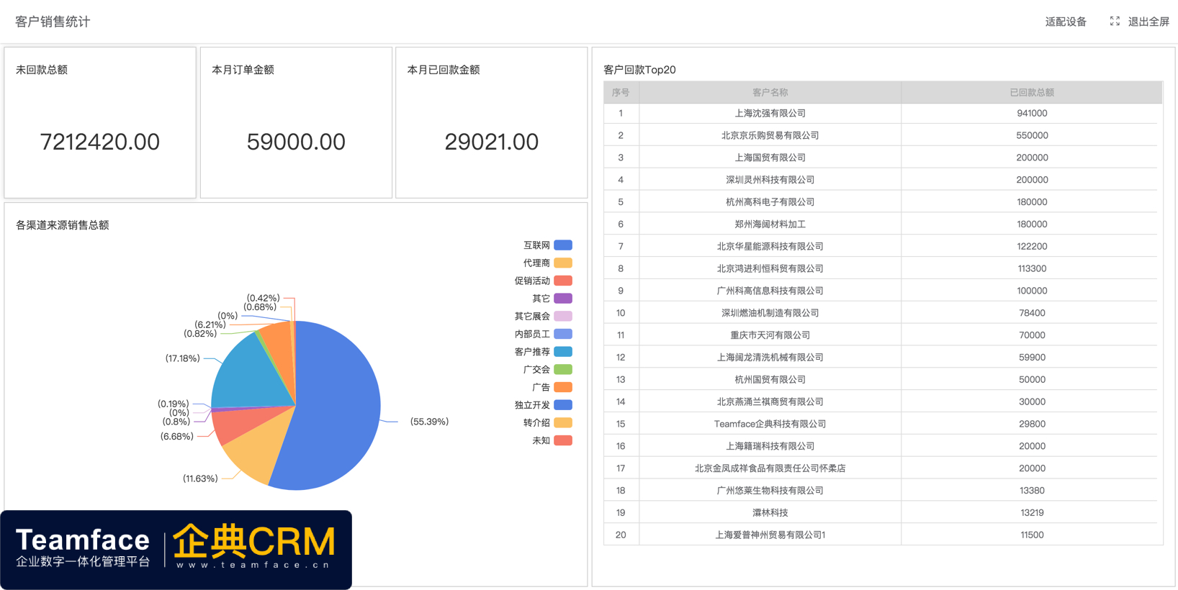Select the 内部员工 legend marker
This screenshot has width=1178, height=590.
[562, 334]
